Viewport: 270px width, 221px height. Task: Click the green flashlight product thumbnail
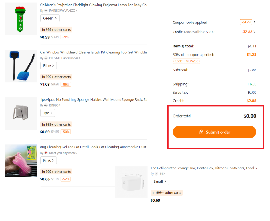point(21,19)
